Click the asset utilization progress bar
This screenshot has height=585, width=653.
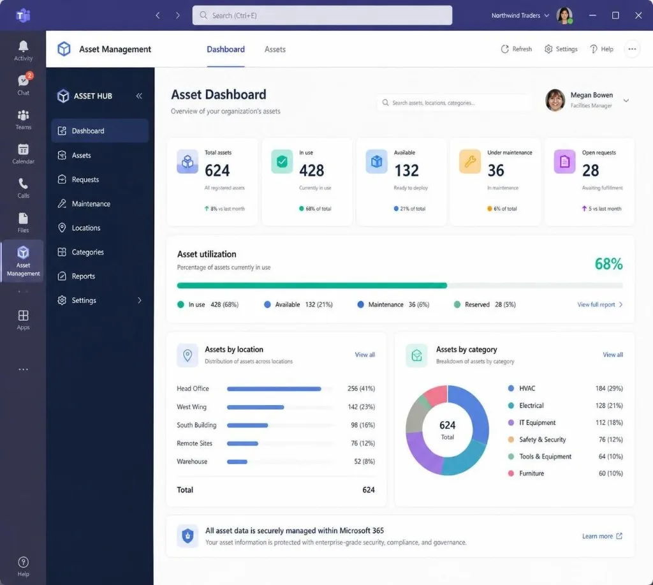[x=400, y=285]
